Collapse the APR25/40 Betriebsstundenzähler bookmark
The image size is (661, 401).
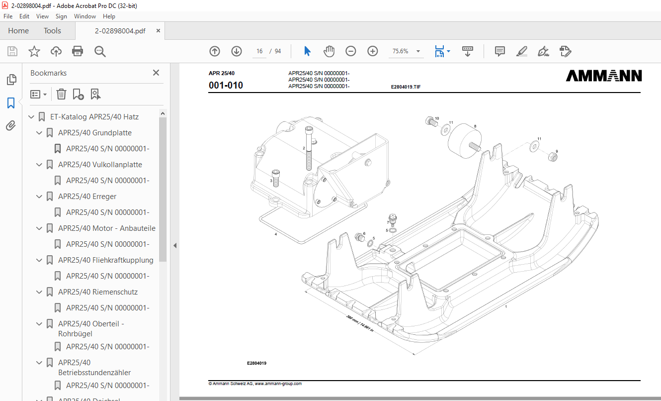pos(39,363)
